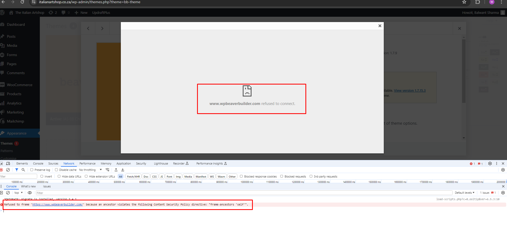Filter requests by CSS type
The width and height of the screenshot is (507, 244).
click(154, 176)
